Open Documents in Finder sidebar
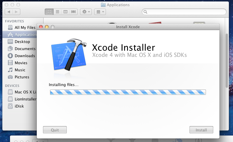Image resolution: width=233 pixels, height=142 pixels. coord(20,49)
